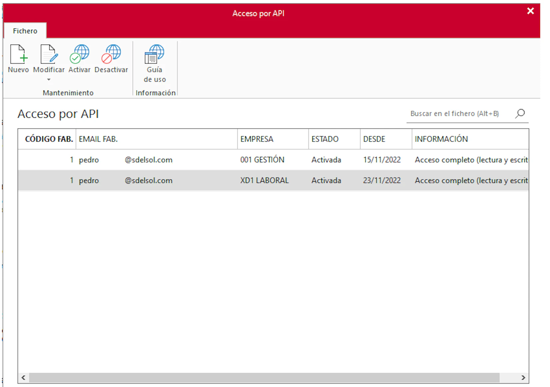The height and width of the screenshot is (387, 550).
Task: Click the Nuevo document icon
Action: (18, 54)
